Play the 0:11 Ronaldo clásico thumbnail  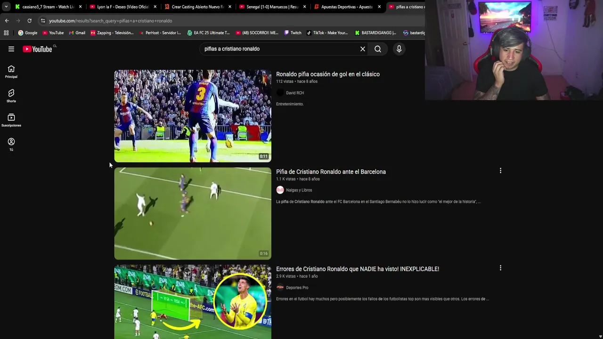pyautogui.click(x=193, y=116)
